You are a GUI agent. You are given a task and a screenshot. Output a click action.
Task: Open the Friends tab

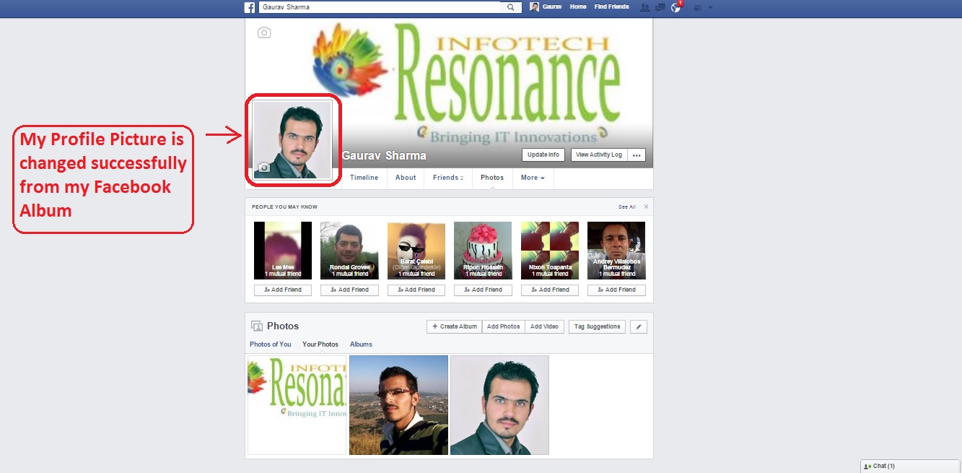pyautogui.click(x=448, y=178)
